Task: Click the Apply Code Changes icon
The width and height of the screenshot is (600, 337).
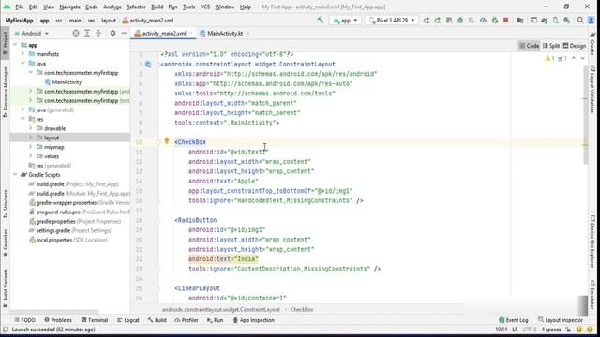Action: click(x=449, y=21)
